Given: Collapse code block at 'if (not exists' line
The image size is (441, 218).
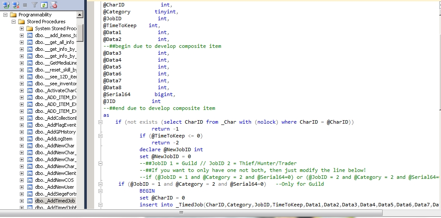Looking at the screenshot, I should 100,122.
